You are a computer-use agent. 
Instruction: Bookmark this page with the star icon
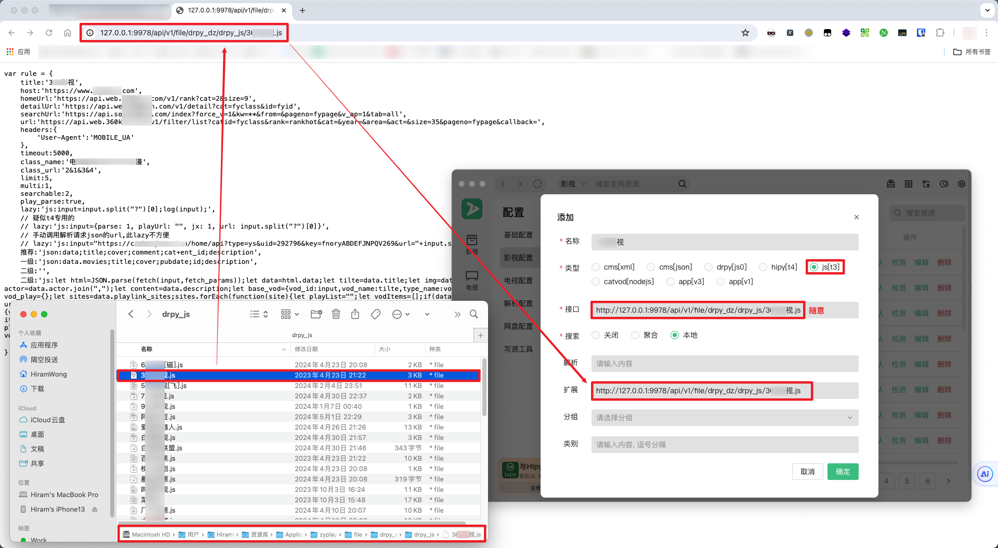745,33
